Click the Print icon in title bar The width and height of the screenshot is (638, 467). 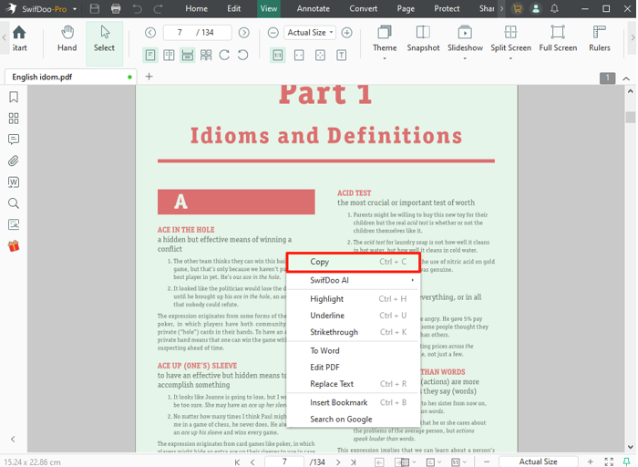coord(116,8)
